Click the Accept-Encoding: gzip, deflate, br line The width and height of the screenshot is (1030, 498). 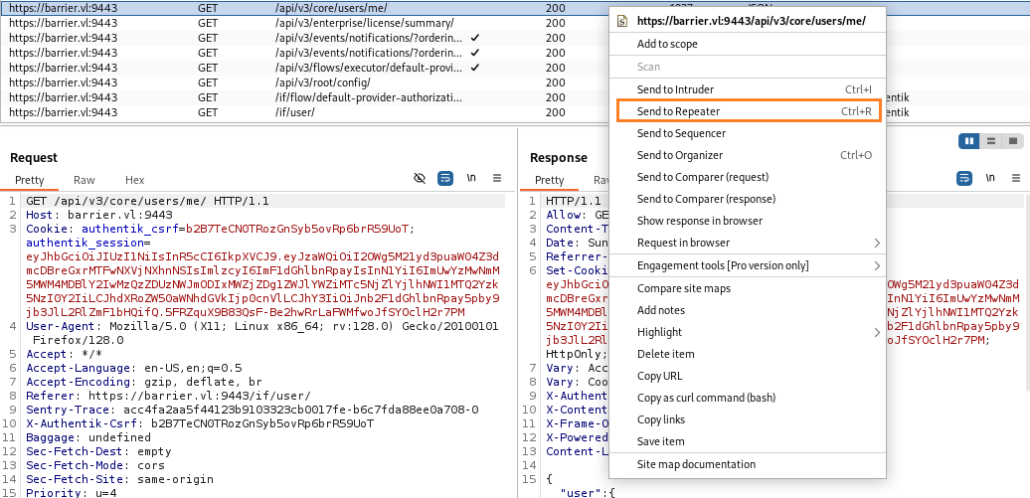[x=144, y=382]
